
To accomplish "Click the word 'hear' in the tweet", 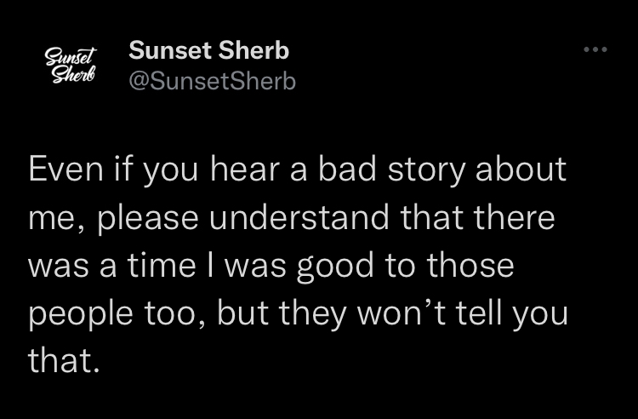I will point(245,169).
